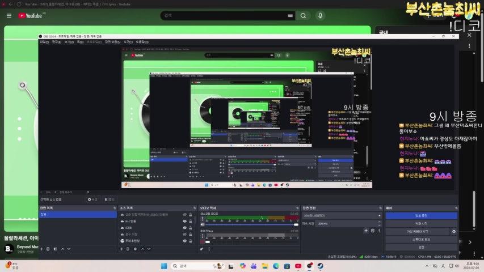The image size is (484, 272).
Task: Add a new scene in OBS scenes panel
Action: point(41,249)
